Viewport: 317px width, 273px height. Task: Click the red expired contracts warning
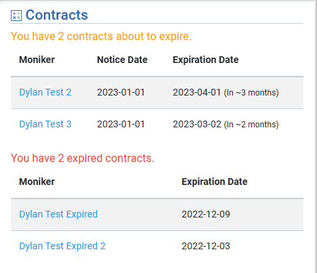point(83,159)
